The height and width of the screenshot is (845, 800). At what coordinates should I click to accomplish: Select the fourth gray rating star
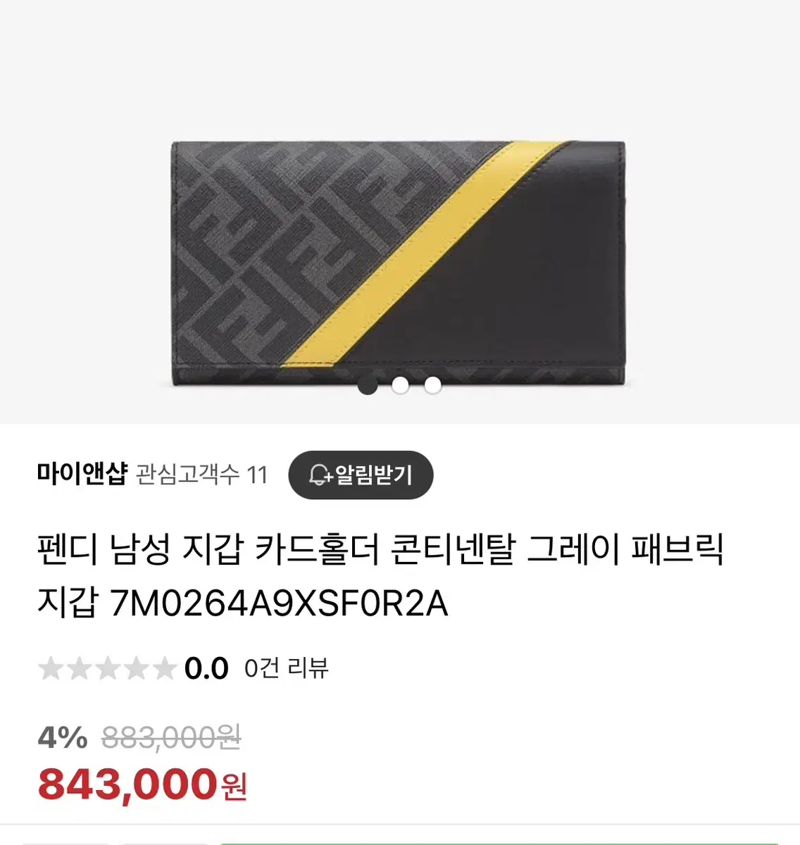[135, 668]
